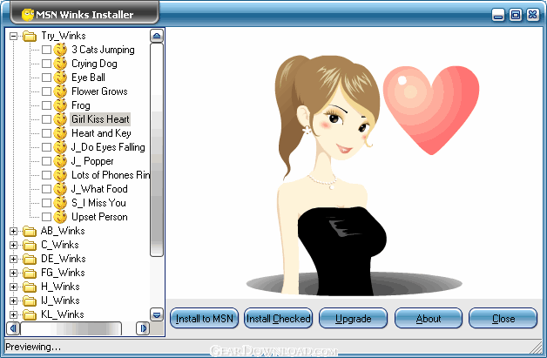The image size is (547, 358).
Task: Click the MSN Winks Installer title bar logo
Action: pyautogui.click(x=27, y=15)
